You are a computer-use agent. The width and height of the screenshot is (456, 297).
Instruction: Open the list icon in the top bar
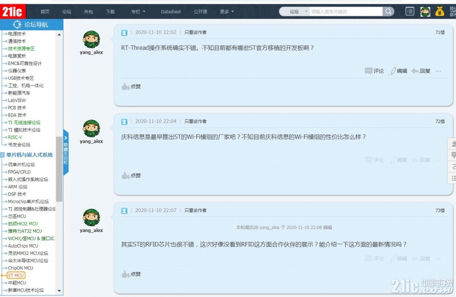click(410, 12)
